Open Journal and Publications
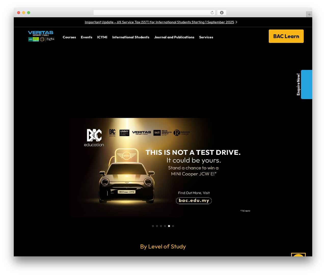The width and height of the screenshot is (326, 276). (x=174, y=37)
